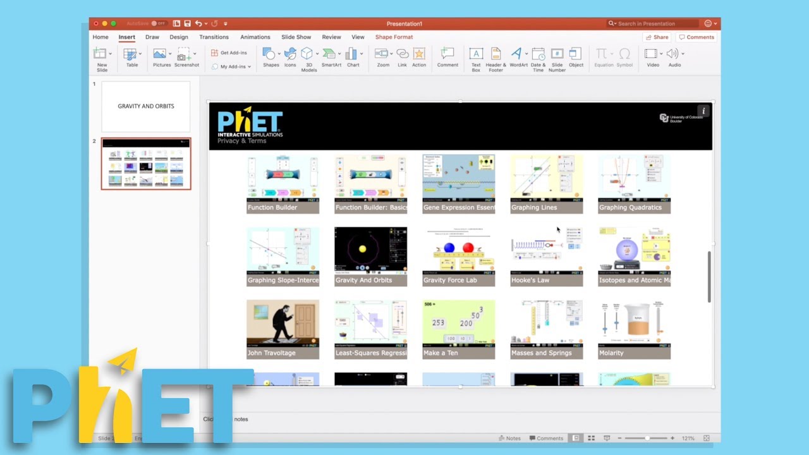Open the Home ribbon tab
809x455 pixels.
100,37
